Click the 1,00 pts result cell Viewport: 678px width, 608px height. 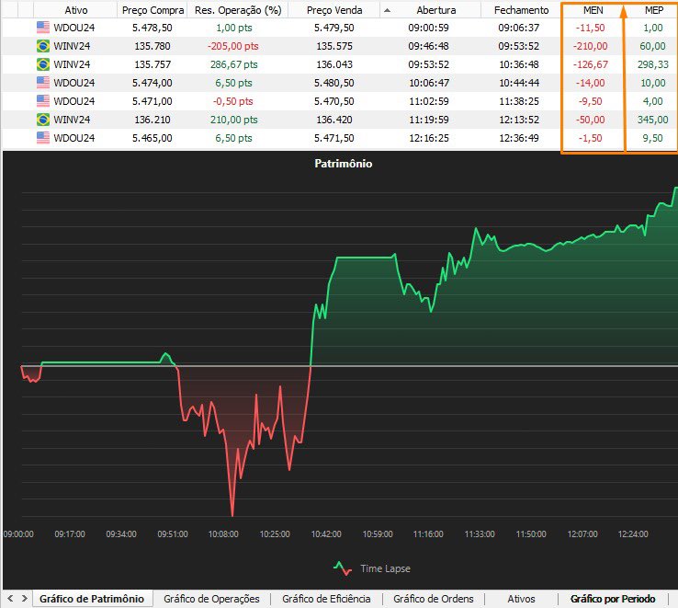[x=234, y=28]
